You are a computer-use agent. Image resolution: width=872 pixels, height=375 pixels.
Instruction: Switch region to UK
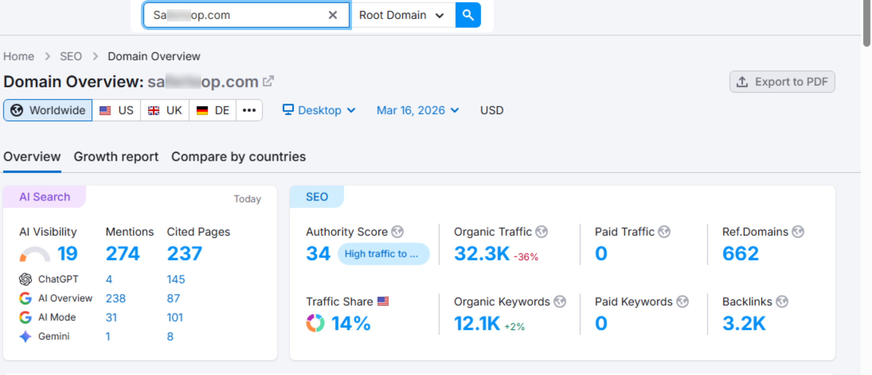pyautogui.click(x=165, y=110)
